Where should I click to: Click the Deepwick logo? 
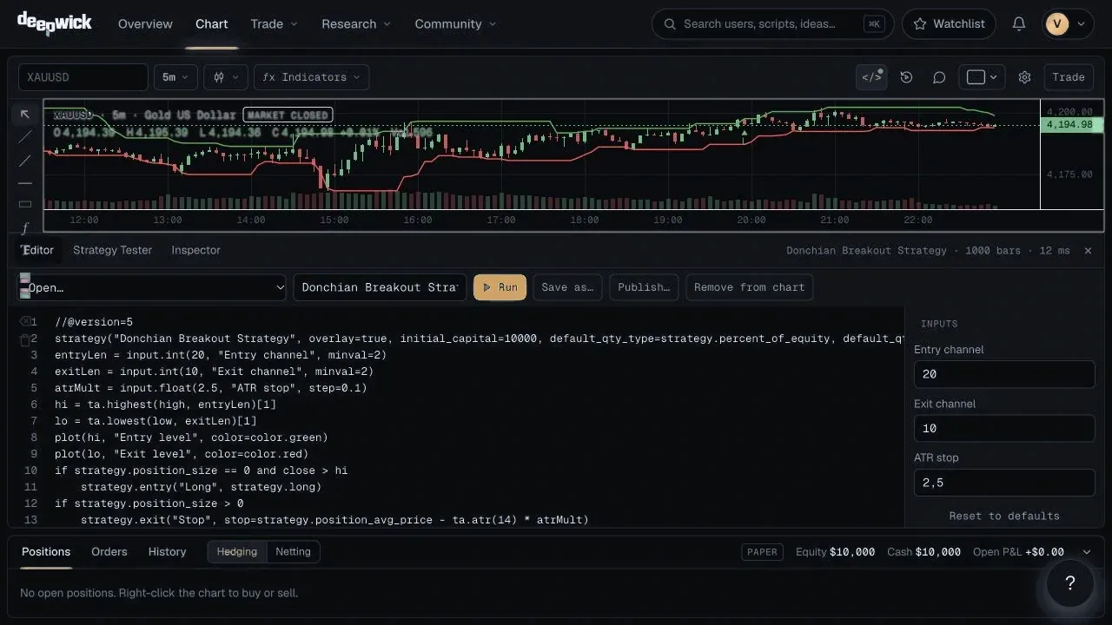pyautogui.click(x=54, y=23)
